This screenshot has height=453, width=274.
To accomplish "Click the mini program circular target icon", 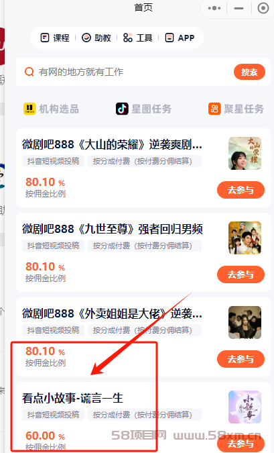I will click(263, 8).
